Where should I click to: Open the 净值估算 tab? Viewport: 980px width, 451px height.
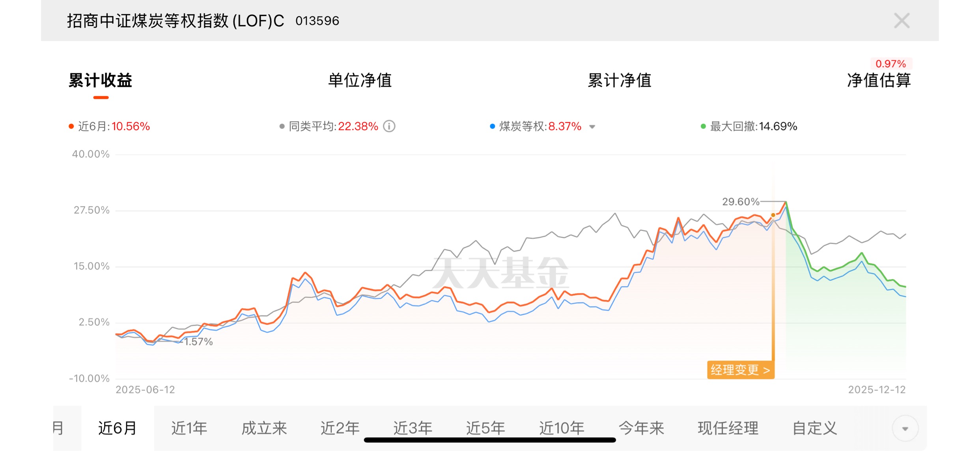click(879, 80)
